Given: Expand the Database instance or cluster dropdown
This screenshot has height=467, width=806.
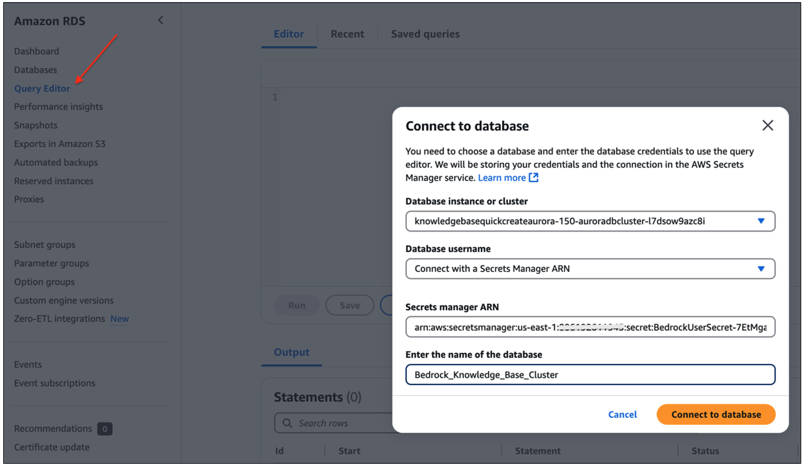Looking at the screenshot, I should coord(761,221).
